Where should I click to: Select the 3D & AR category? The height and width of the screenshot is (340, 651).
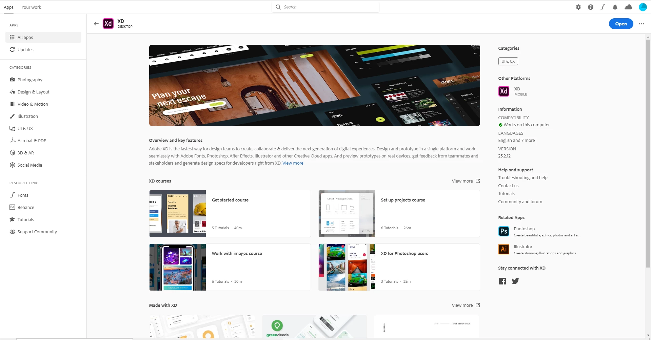[43, 153]
